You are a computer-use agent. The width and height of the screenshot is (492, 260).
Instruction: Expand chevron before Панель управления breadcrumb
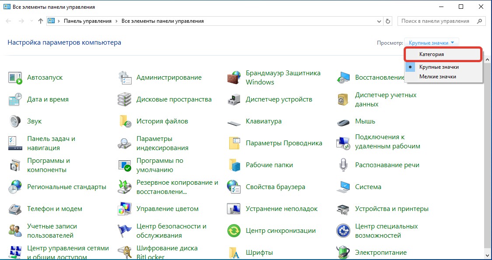pyautogui.click(x=59, y=21)
